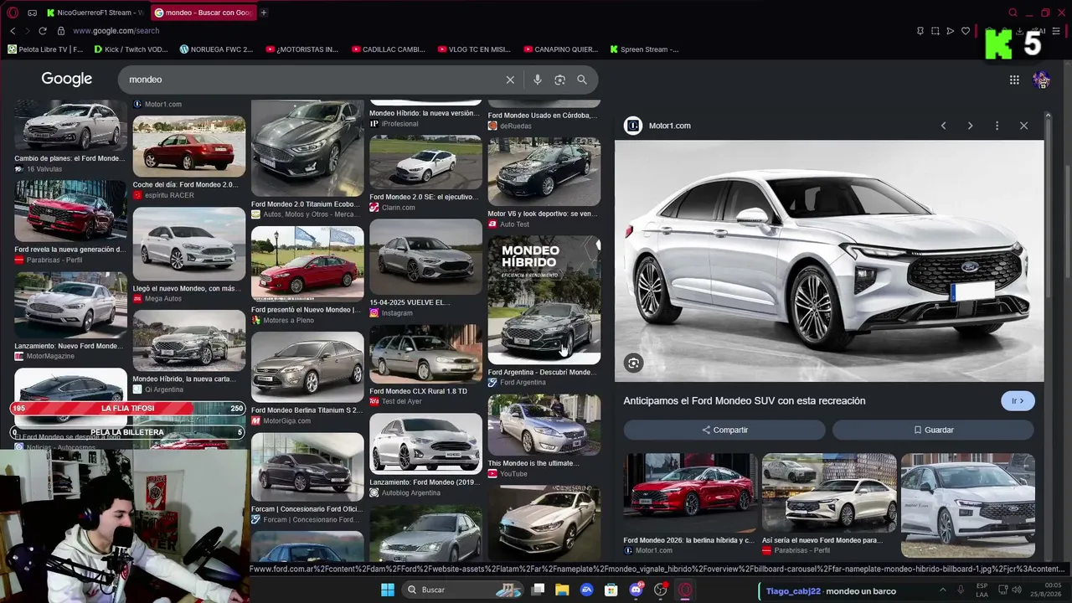Viewport: 1072px width, 603px height.
Task: Search inside image with Lens button
Action: pos(633,363)
